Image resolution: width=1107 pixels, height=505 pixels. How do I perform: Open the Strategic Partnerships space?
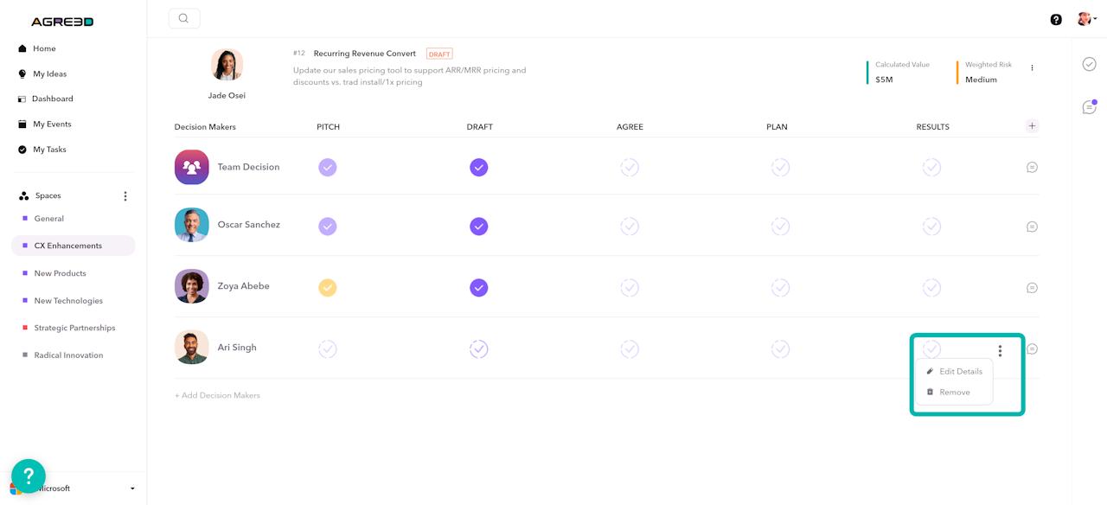74,328
